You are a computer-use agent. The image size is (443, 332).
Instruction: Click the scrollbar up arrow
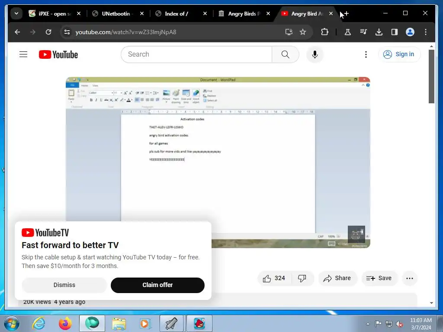point(431,46)
